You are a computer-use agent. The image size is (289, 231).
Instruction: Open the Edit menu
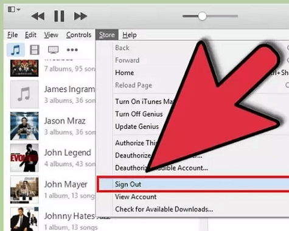[x=30, y=35]
